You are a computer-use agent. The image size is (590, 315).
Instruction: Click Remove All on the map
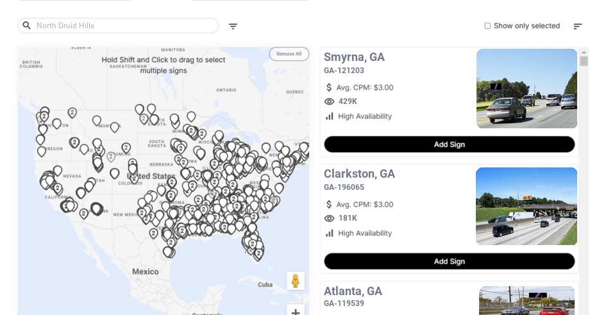289,54
